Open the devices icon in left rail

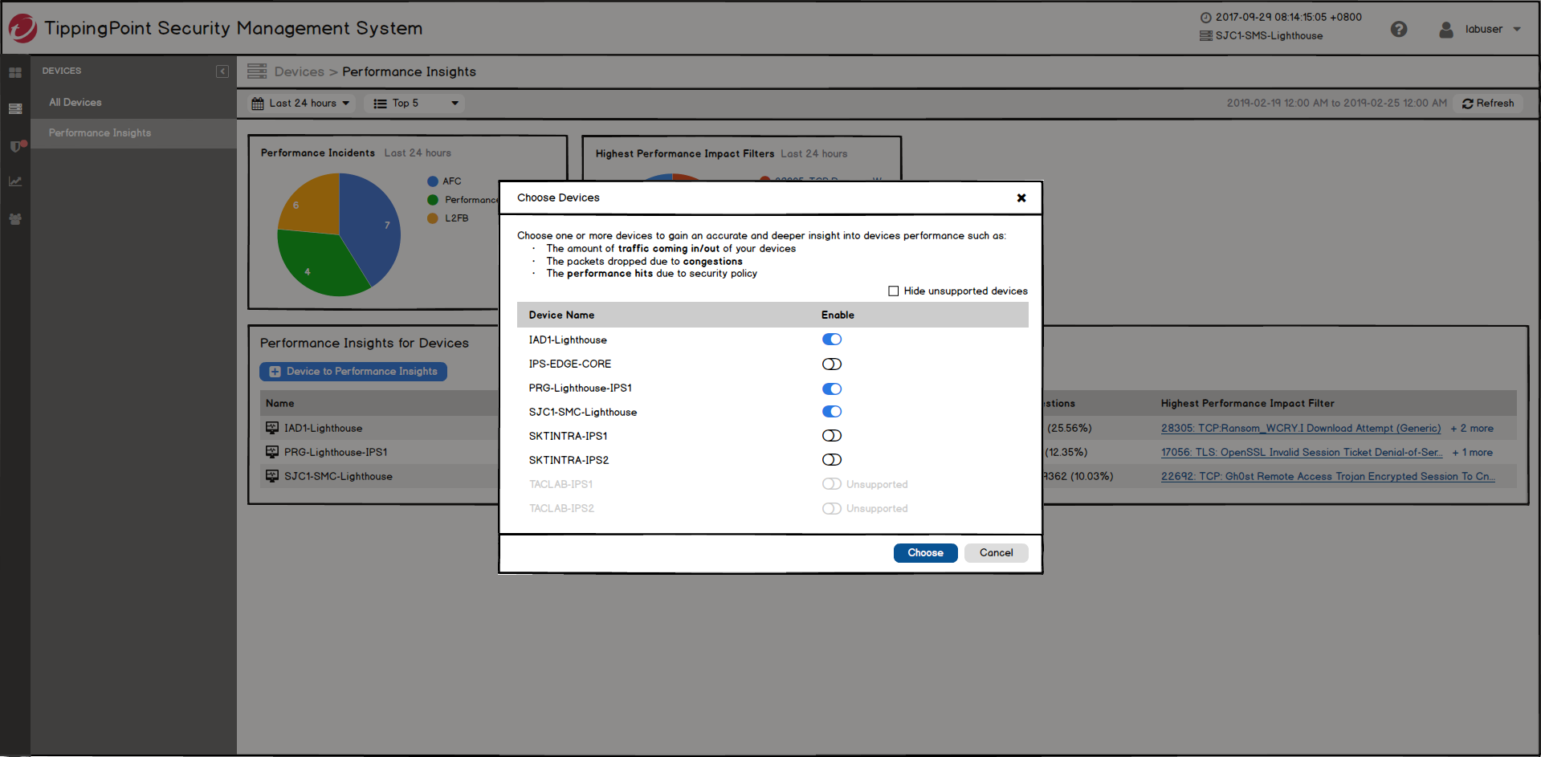(x=15, y=109)
